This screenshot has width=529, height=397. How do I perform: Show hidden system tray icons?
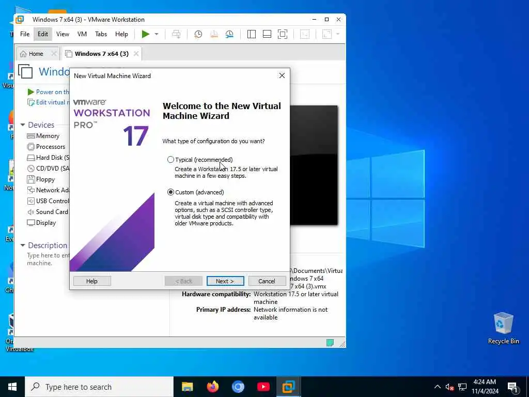pos(437,387)
